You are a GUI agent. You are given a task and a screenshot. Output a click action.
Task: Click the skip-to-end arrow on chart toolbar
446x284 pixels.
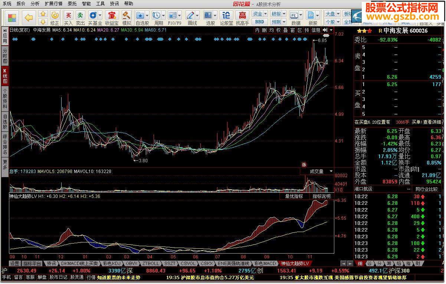[325, 30]
